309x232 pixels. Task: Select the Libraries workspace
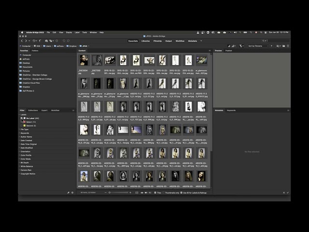[145, 41]
